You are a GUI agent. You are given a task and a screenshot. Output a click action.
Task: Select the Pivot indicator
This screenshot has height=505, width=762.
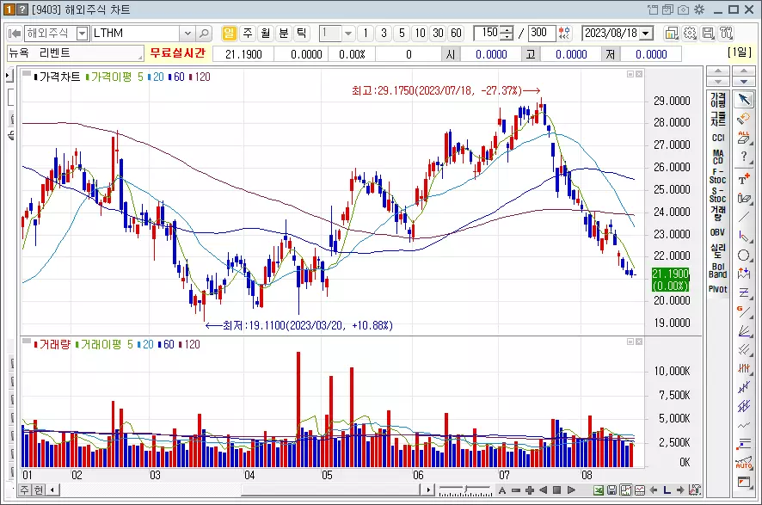[x=718, y=289]
